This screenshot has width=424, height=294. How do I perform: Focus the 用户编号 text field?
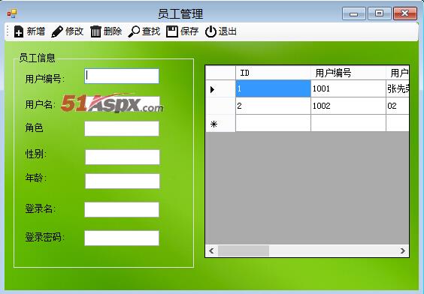(122, 76)
